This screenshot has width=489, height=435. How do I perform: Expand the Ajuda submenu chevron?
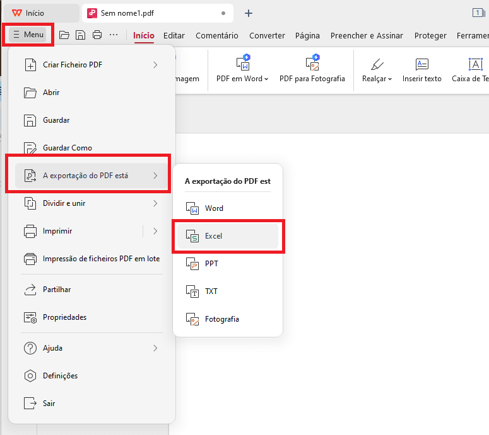[155, 348]
